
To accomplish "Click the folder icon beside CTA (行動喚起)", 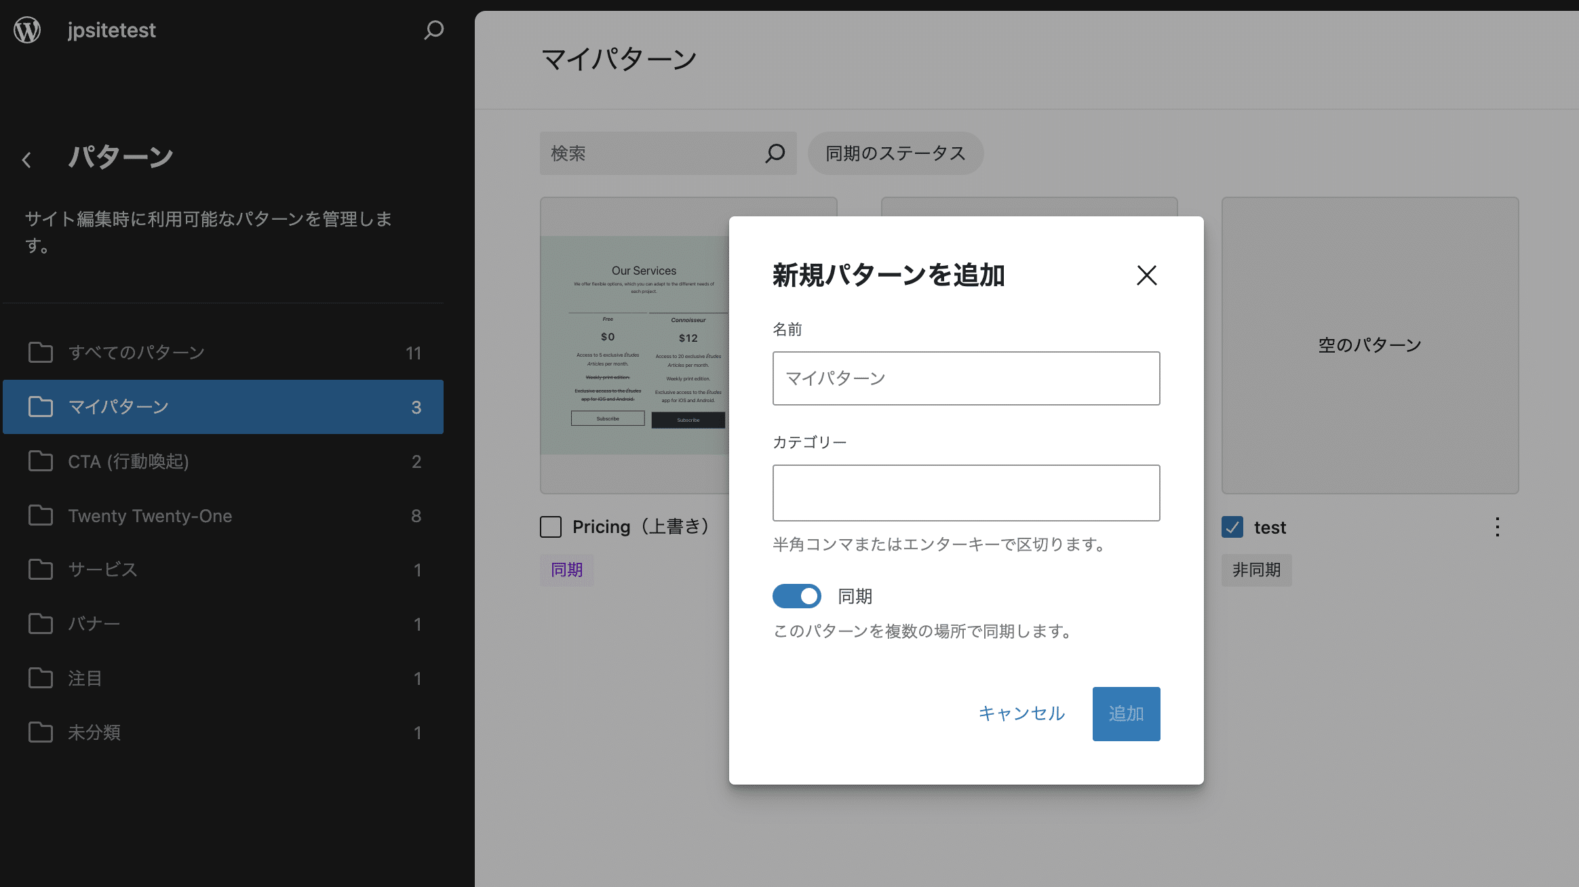I will pos(41,461).
